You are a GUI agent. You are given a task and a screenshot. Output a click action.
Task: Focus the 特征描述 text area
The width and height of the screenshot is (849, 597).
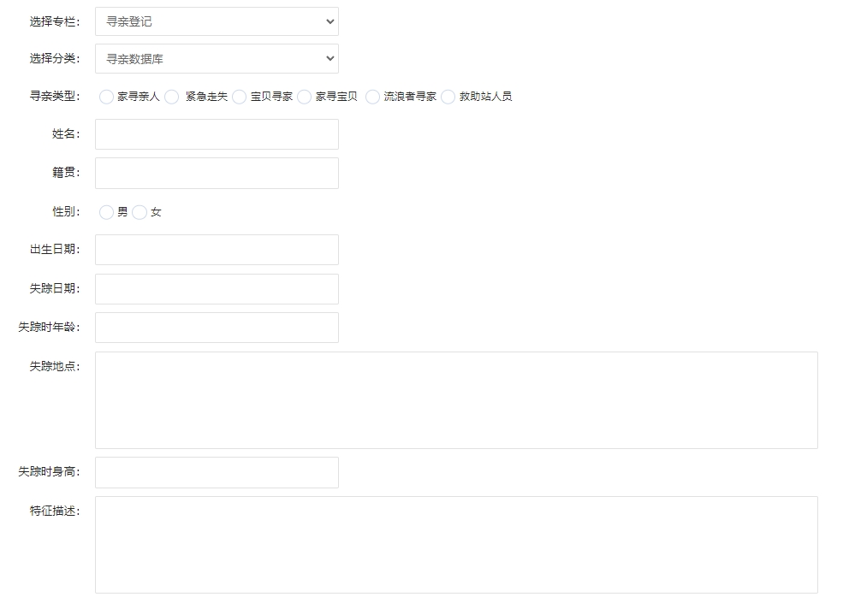(x=456, y=545)
